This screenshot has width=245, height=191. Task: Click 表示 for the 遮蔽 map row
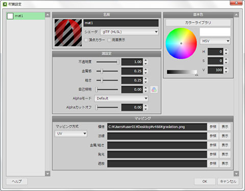click(225, 163)
